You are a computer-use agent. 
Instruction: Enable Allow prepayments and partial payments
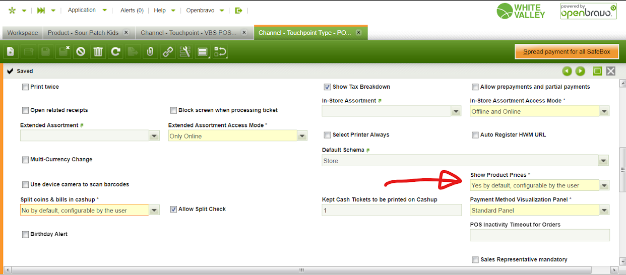(x=475, y=87)
